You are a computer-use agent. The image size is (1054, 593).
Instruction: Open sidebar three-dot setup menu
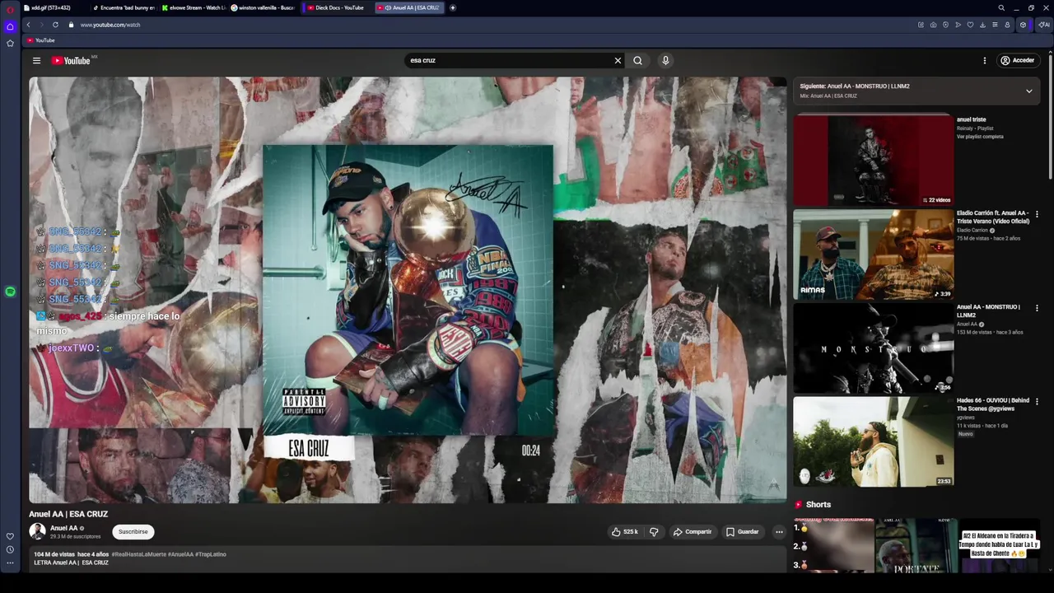[10, 563]
